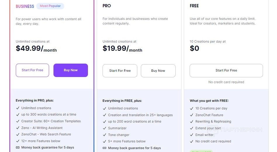Click the Most Popular badge

[50, 6]
